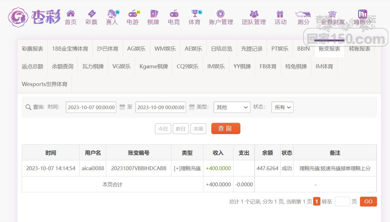Click the orange 查询 button
Screen dimensions: 390x222
(x=226, y=128)
